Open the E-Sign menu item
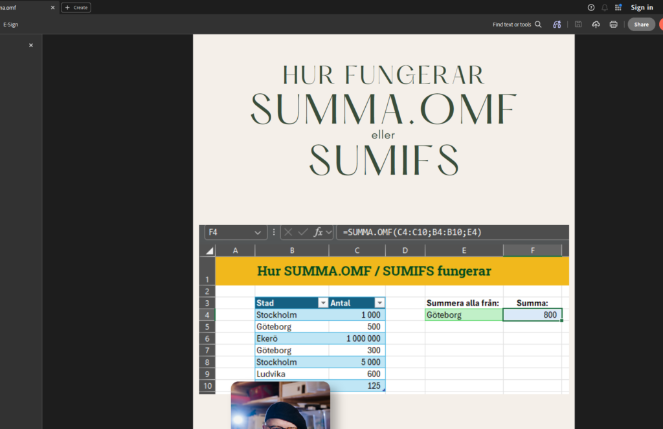This screenshot has height=429, width=663. pos(10,25)
